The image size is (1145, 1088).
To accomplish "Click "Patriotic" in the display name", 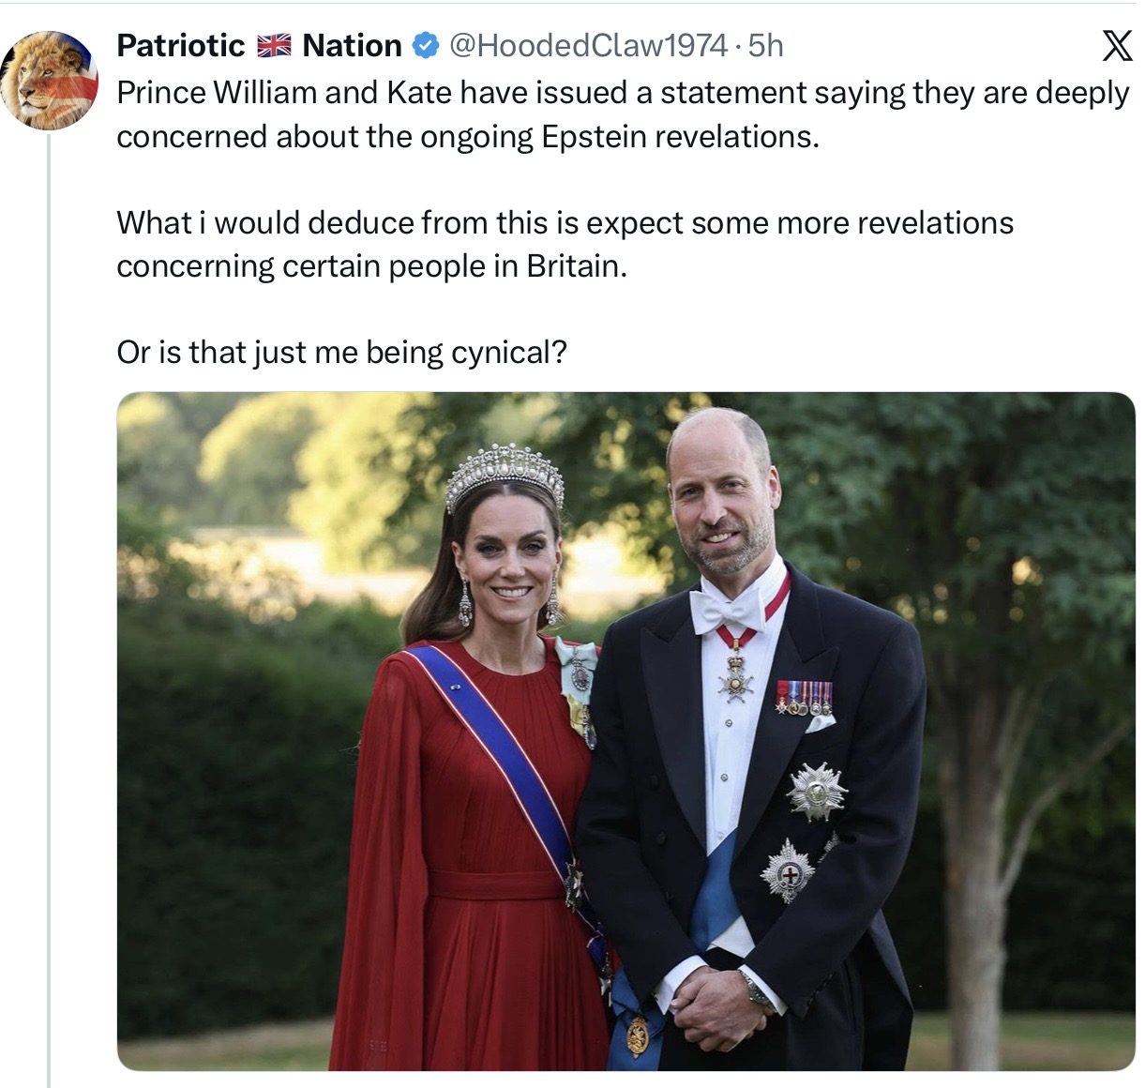I will pos(180,45).
